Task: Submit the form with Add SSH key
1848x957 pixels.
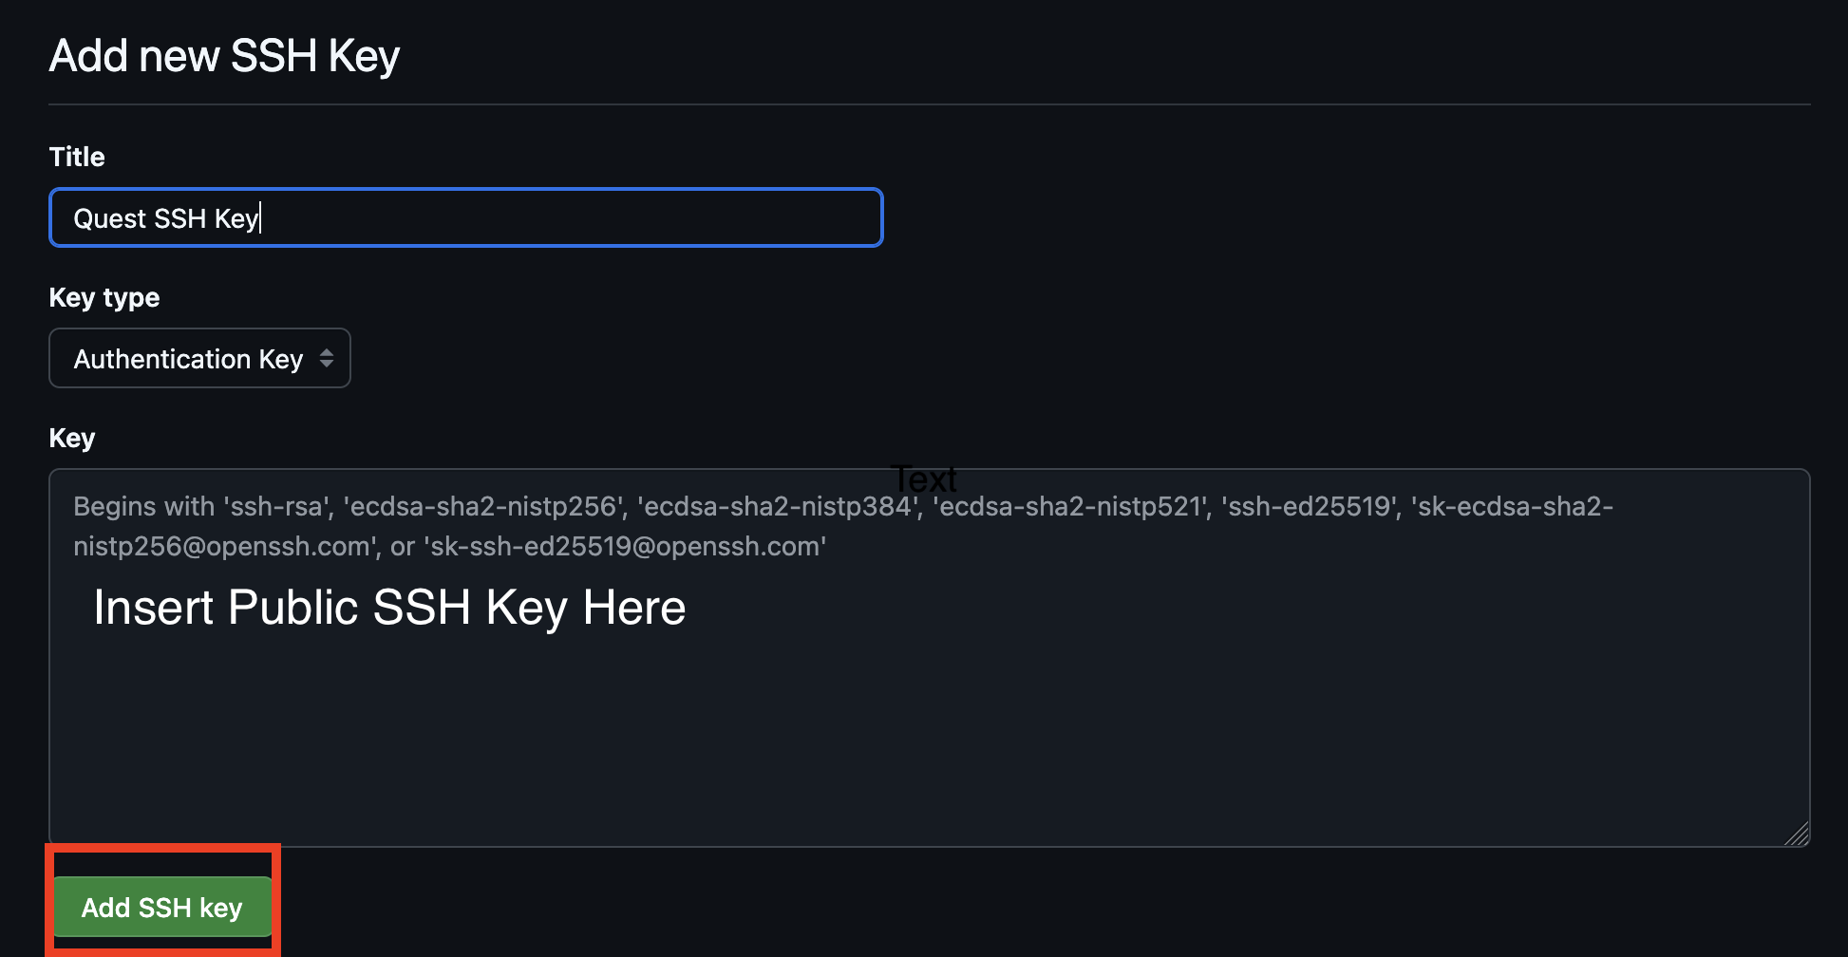Action: pos(160,908)
